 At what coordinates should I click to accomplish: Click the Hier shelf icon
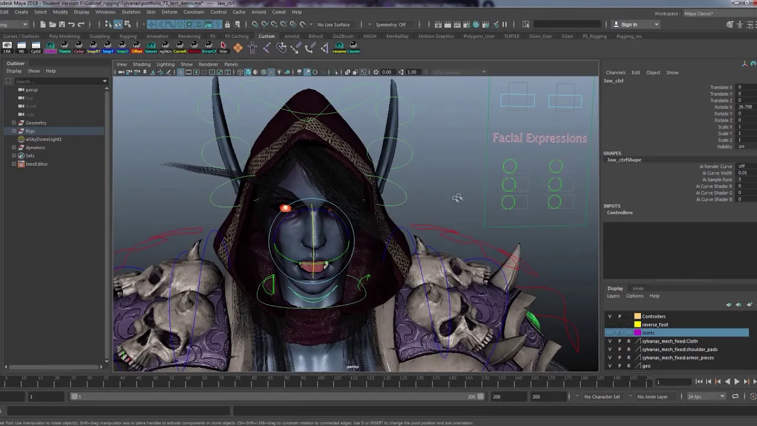coord(223,47)
